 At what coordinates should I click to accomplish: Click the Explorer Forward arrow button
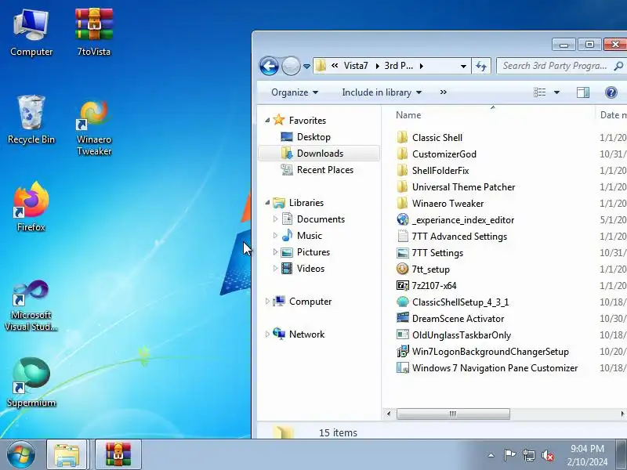291,66
